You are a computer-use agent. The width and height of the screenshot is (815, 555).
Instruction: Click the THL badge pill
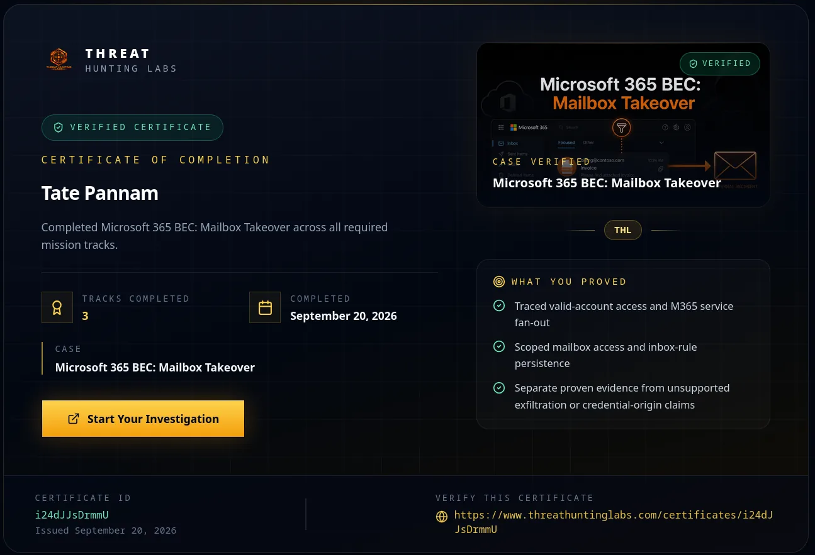[x=623, y=230]
